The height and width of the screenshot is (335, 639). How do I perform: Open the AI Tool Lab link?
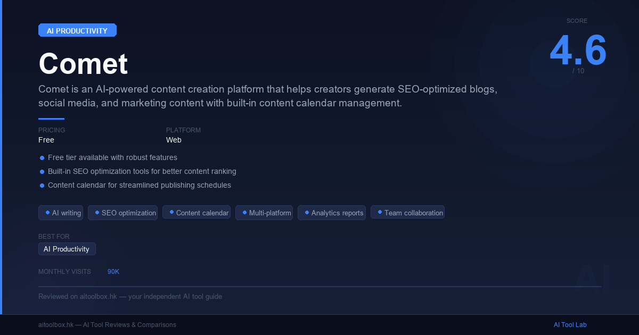click(x=570, y=325)
